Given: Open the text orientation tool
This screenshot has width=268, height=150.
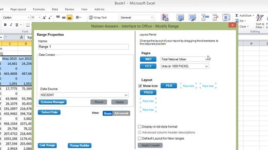Looking at the screenshot, I should [x=78, y=17].
